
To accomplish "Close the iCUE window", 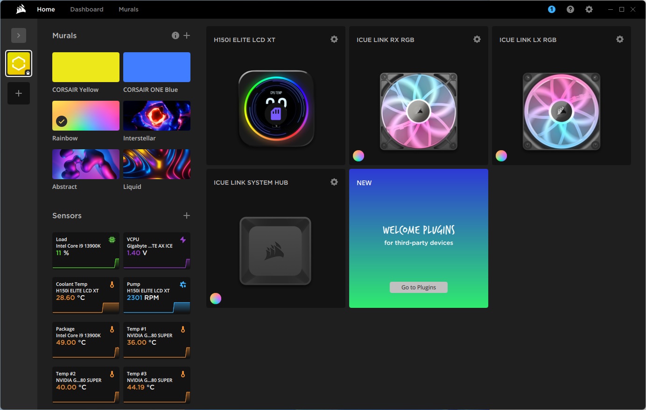I will coord(633,9).
